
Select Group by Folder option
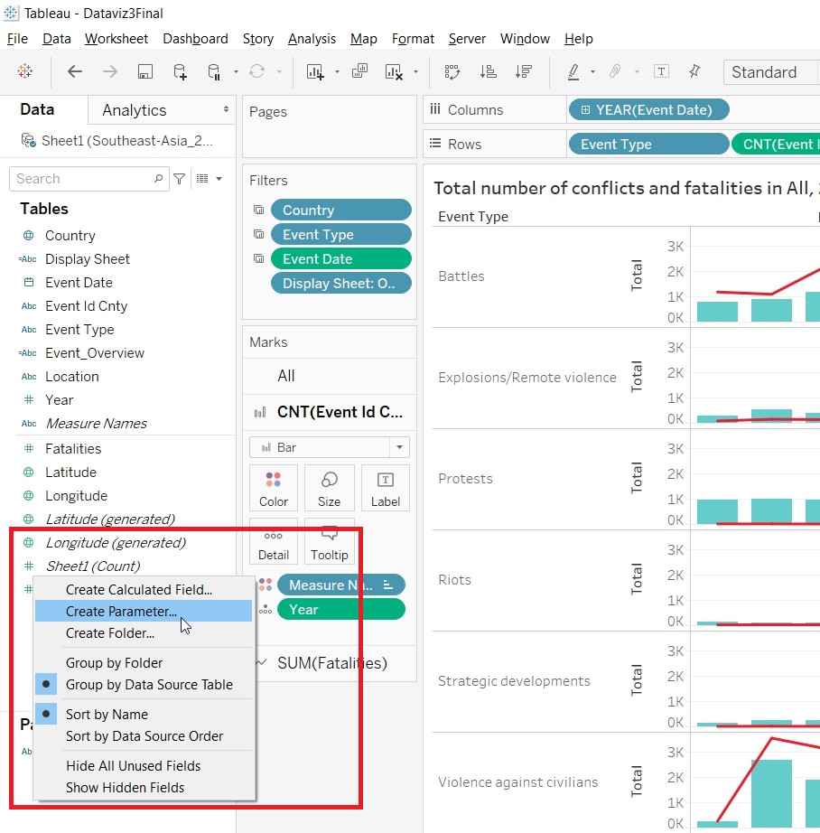pos(114,662)
